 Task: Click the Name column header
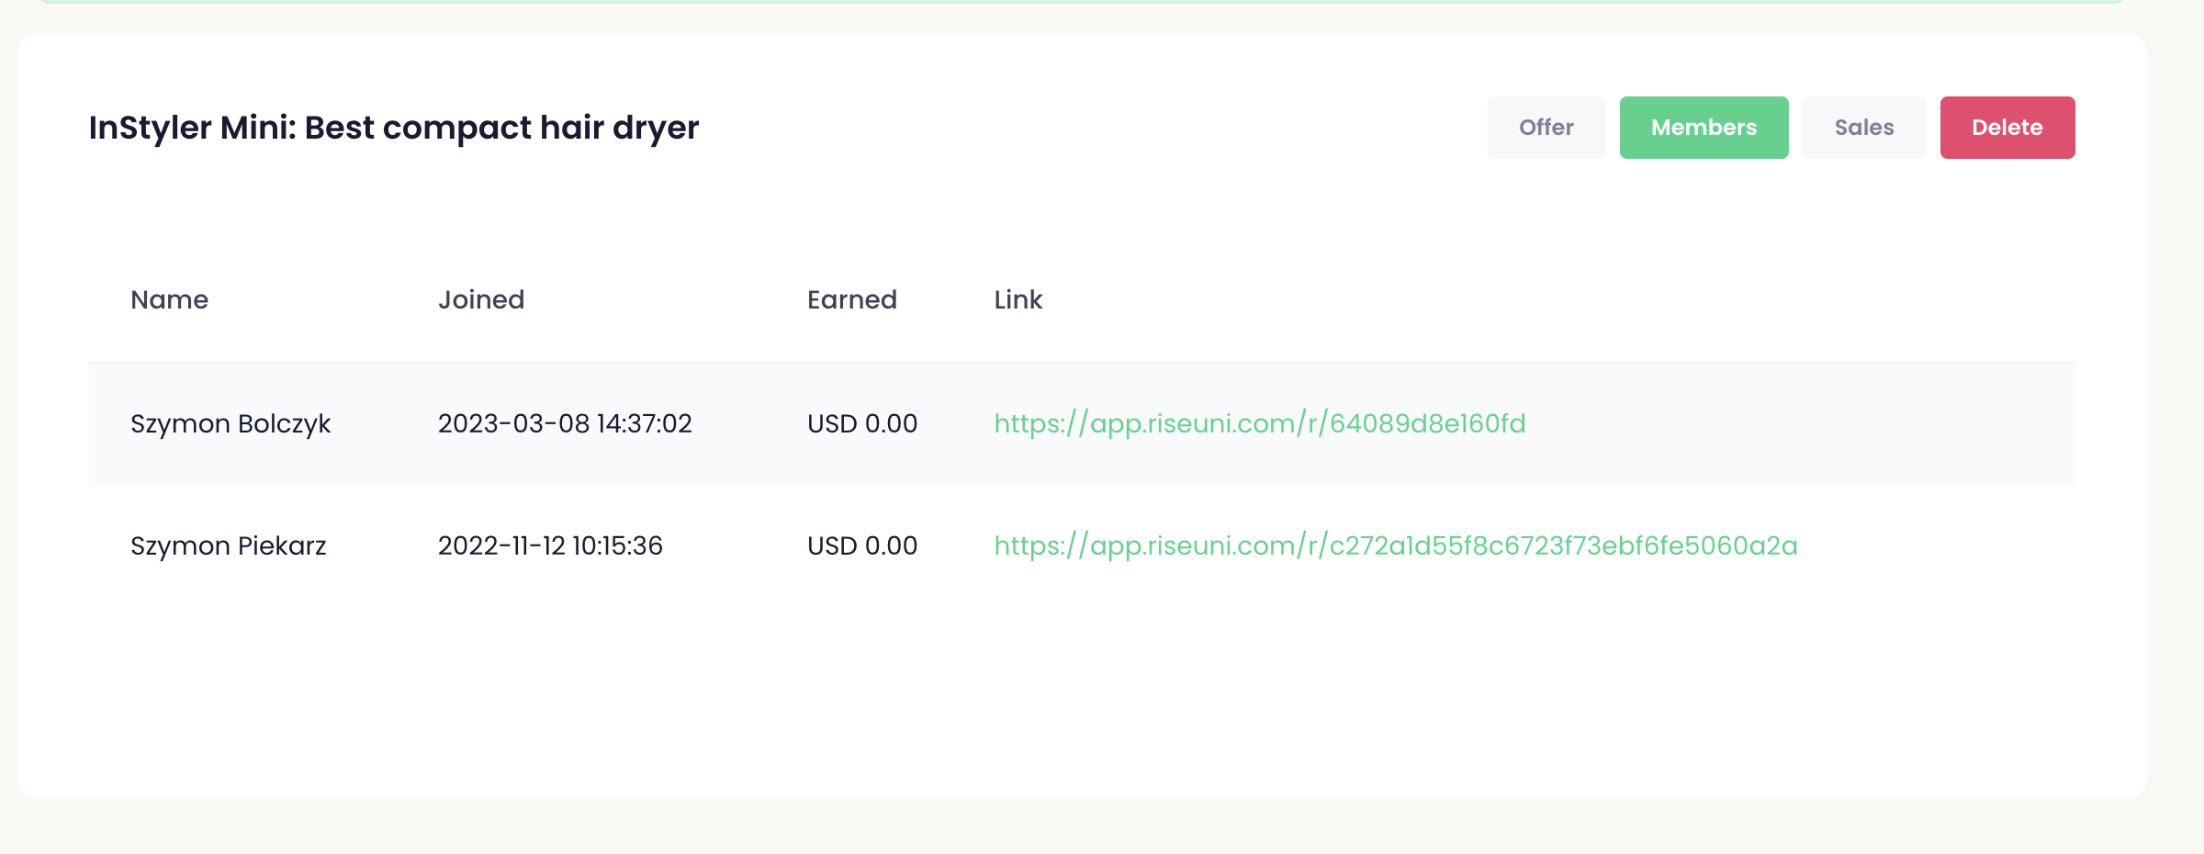point(170,299)
